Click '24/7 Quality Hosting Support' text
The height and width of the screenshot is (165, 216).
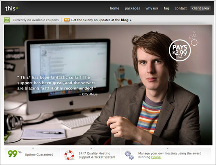[97, 155]
